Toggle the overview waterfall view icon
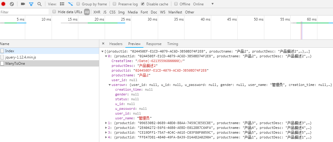This screenshot has width=333, height=142. point(70,4)
